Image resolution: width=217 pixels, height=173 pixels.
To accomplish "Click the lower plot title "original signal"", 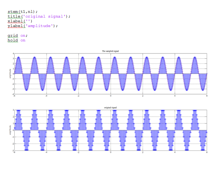I will 110,108.
